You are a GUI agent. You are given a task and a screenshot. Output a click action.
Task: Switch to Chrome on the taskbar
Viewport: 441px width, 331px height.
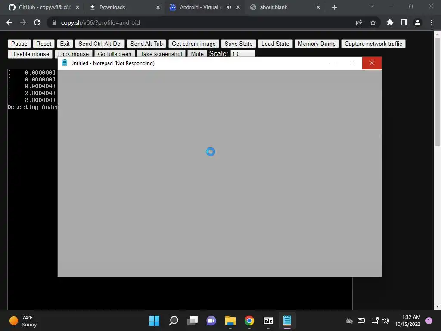249,321
